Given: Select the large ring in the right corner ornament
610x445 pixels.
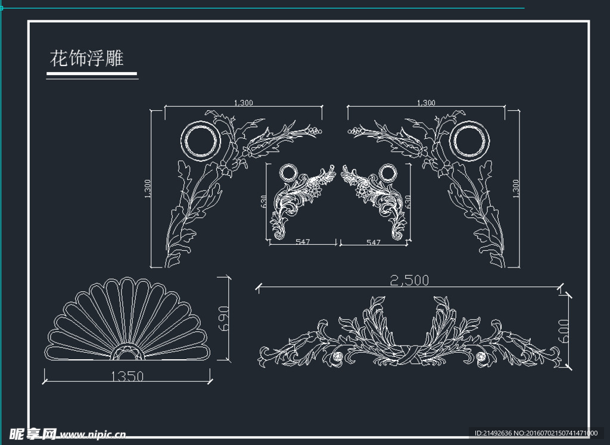Looking at the screenshot, I should pos(469,141).
